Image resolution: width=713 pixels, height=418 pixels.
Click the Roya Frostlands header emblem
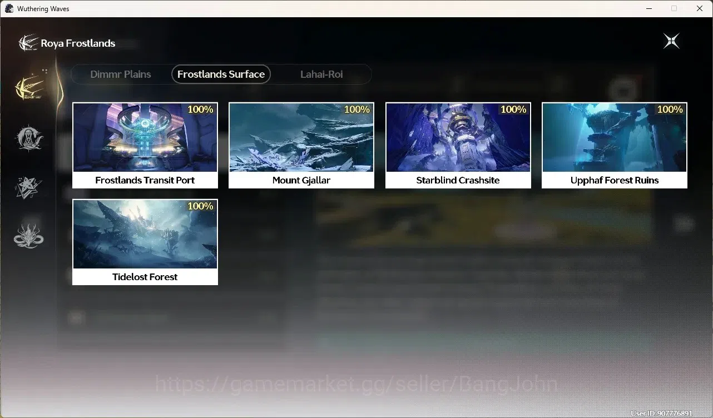[x=28, y=43]
